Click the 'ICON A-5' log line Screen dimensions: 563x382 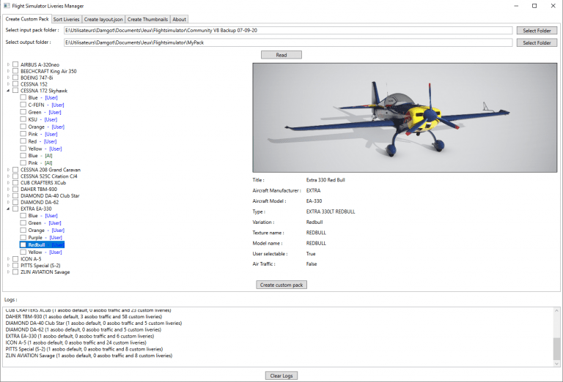click(76, 342)
